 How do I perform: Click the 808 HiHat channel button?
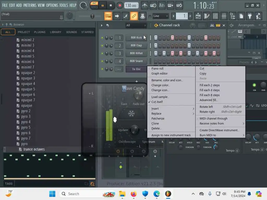(136, 53)
